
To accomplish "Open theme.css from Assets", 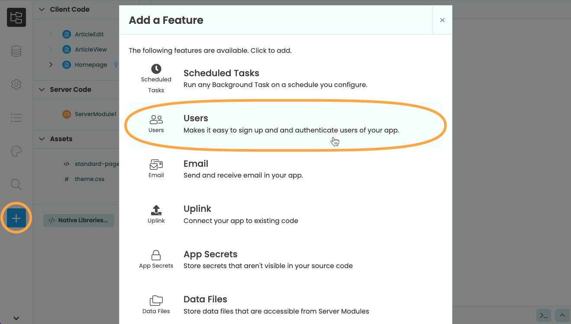I will [90, 178].
